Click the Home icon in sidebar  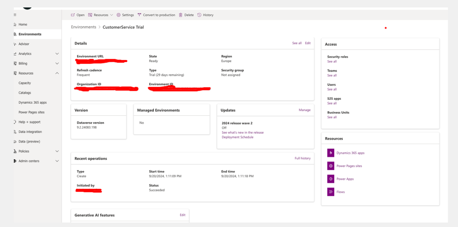(x=15, y=25)
